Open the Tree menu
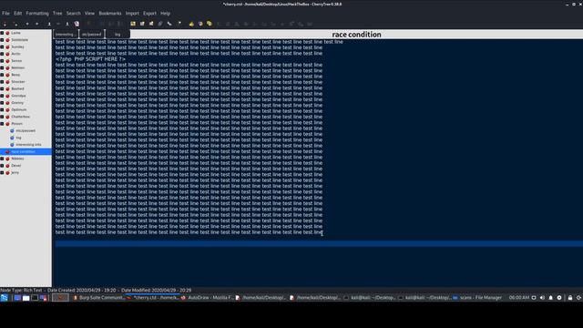 click(57, 14)
